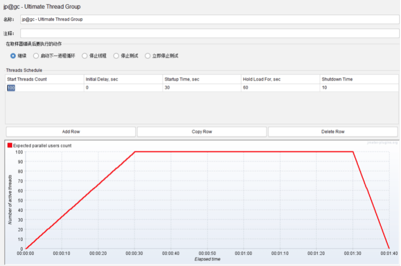The width and height of the screenshot is (401, 266).
Task: Select the 继续 radio button
Action: (x=13, y=56)
